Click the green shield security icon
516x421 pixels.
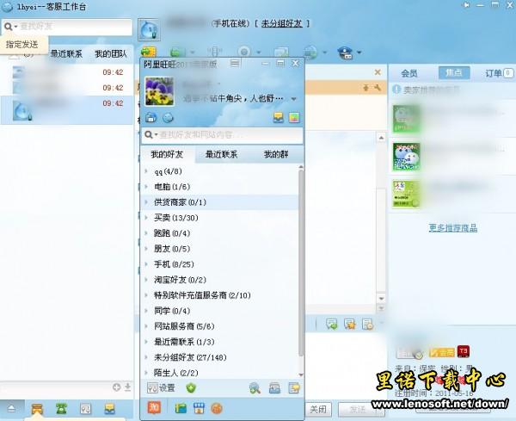[191, 388]
